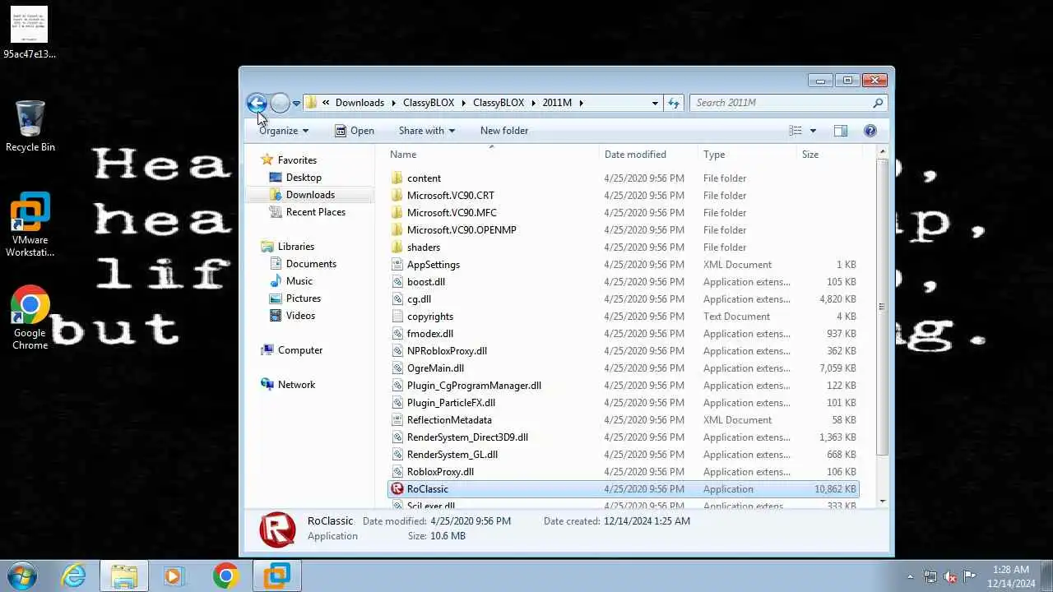Select the content folder icon
Viewport: 1053px width, 592px height.
click(397, 178)
